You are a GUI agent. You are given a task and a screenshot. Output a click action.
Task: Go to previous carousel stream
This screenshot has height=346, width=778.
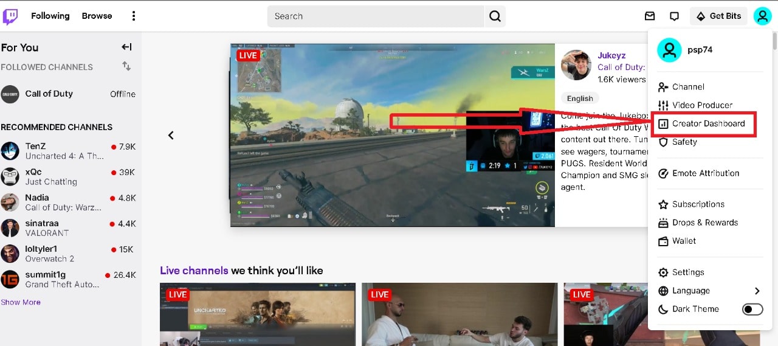point(171,135)
